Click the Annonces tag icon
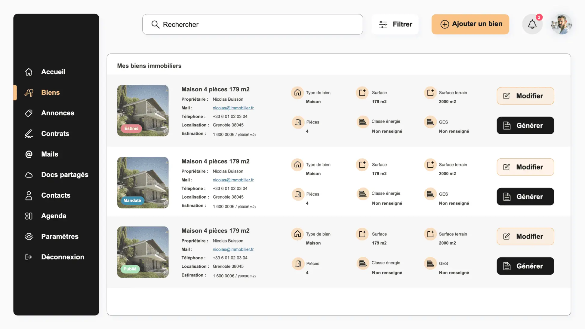The width and height of the screenshot is (585, 329). pos(29,113)
